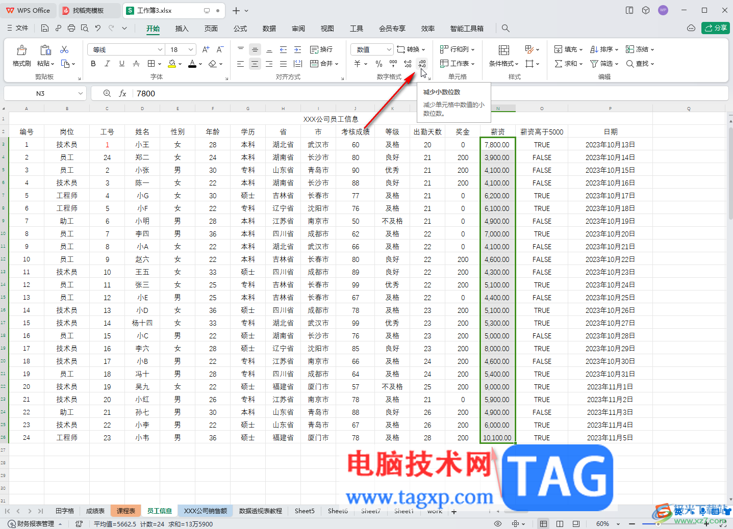Viewport: 733px width, 529px height.
Task: Click the Percent style icon
Action: 379,64
